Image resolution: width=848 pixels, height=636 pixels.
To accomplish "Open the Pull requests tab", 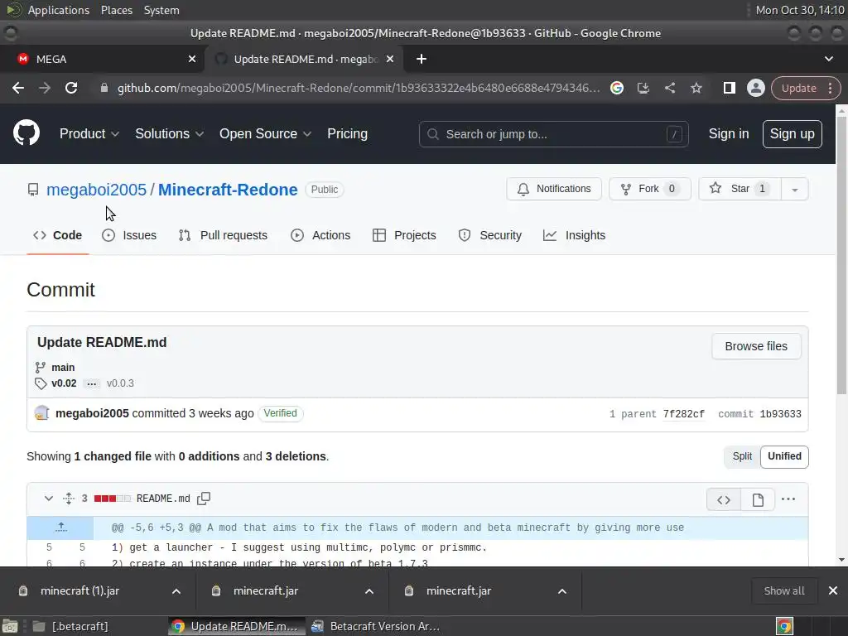I will [223, 235].
